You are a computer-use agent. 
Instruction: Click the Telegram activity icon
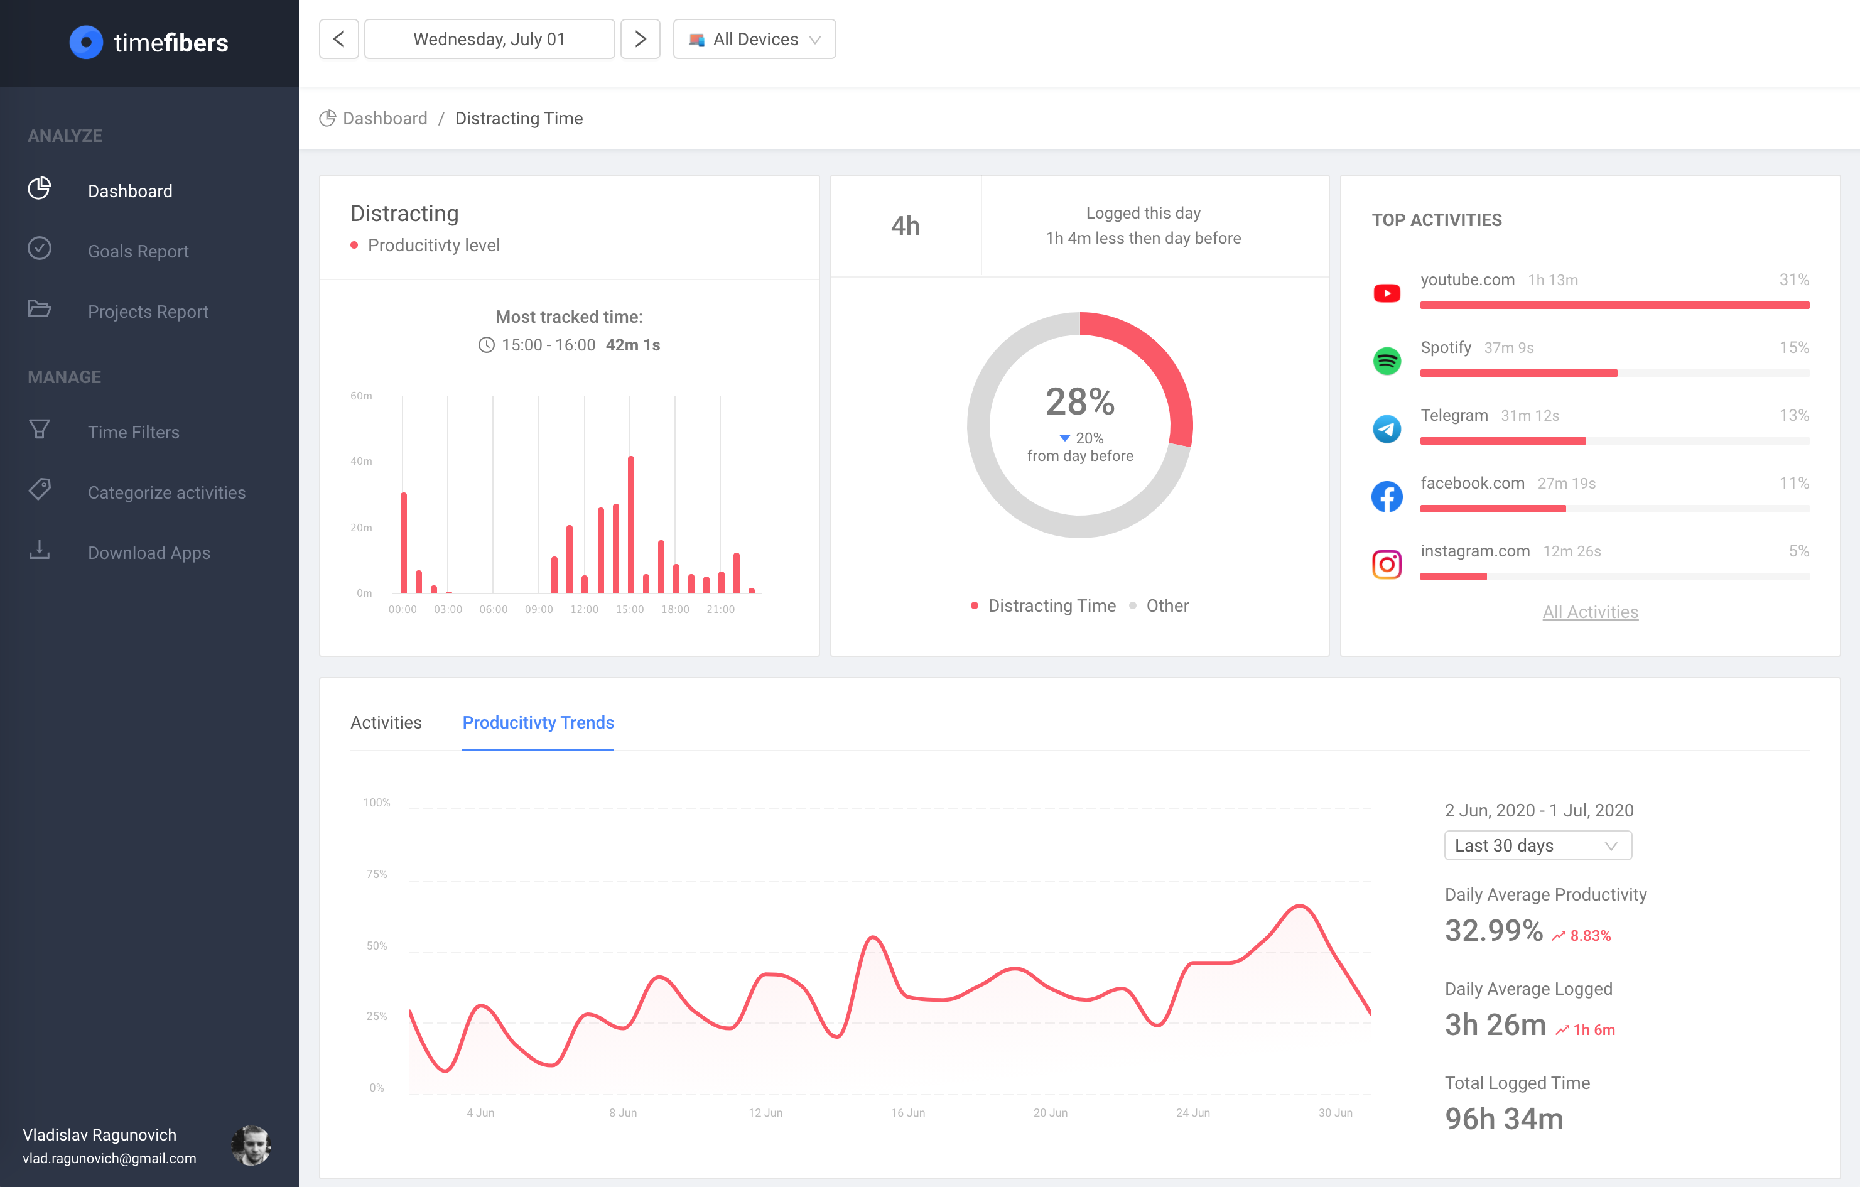[1387, 428]
